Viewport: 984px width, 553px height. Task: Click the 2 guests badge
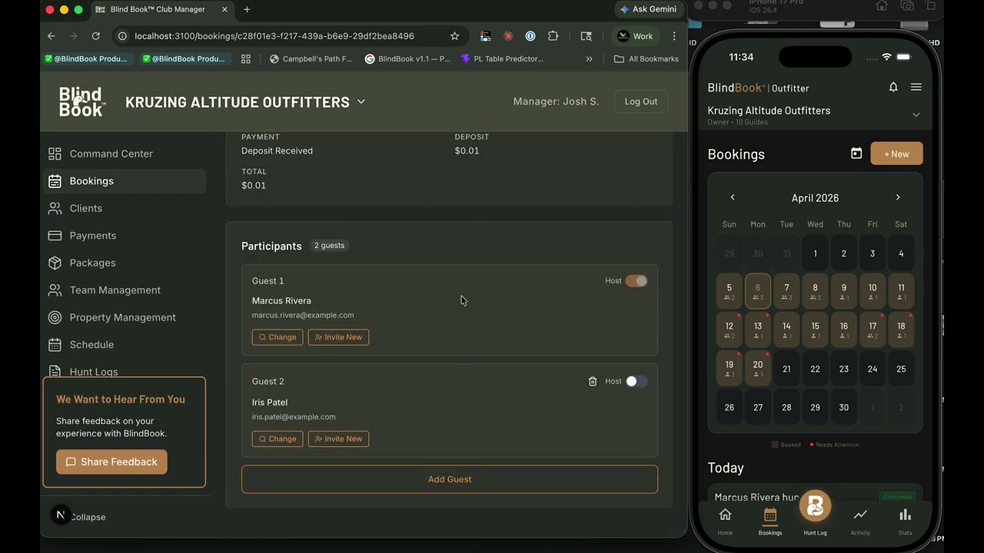(x=329, y=246)
